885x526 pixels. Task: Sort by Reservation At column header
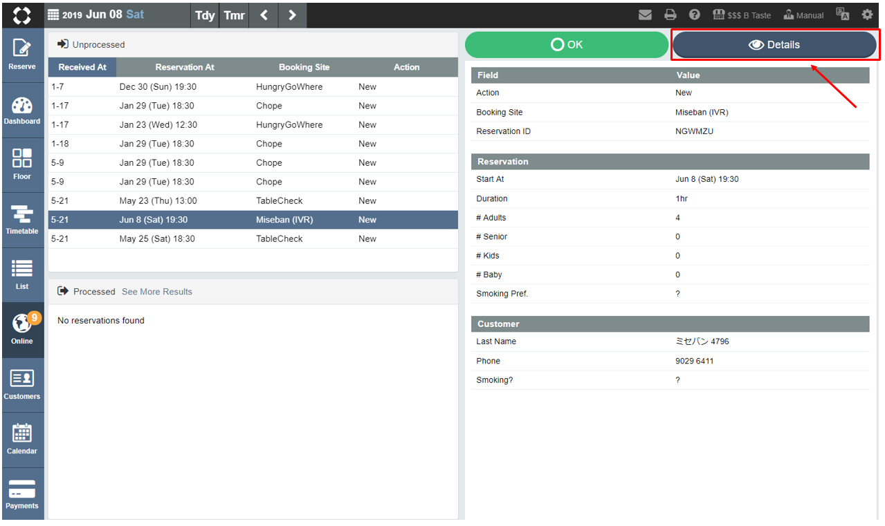pyautogui.click(x=185, y=67)
